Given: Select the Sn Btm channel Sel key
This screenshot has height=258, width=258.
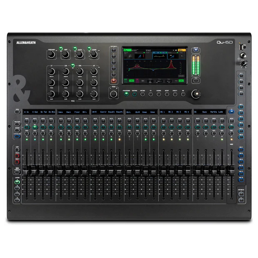Looking at the screenshot, I should 51,127.
